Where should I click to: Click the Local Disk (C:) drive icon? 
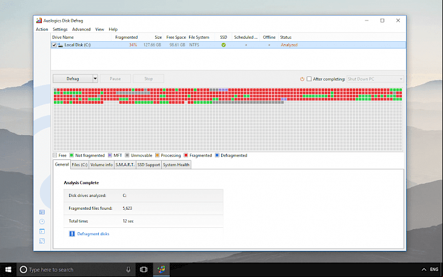click(60, 45)
